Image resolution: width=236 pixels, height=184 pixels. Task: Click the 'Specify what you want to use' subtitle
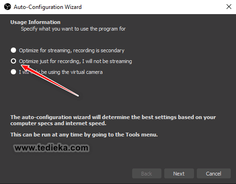73,29
